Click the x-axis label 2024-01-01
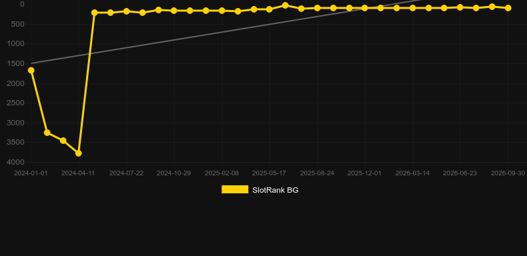Image resolution: width=527 pixels, height=256 pixels. 31,173
